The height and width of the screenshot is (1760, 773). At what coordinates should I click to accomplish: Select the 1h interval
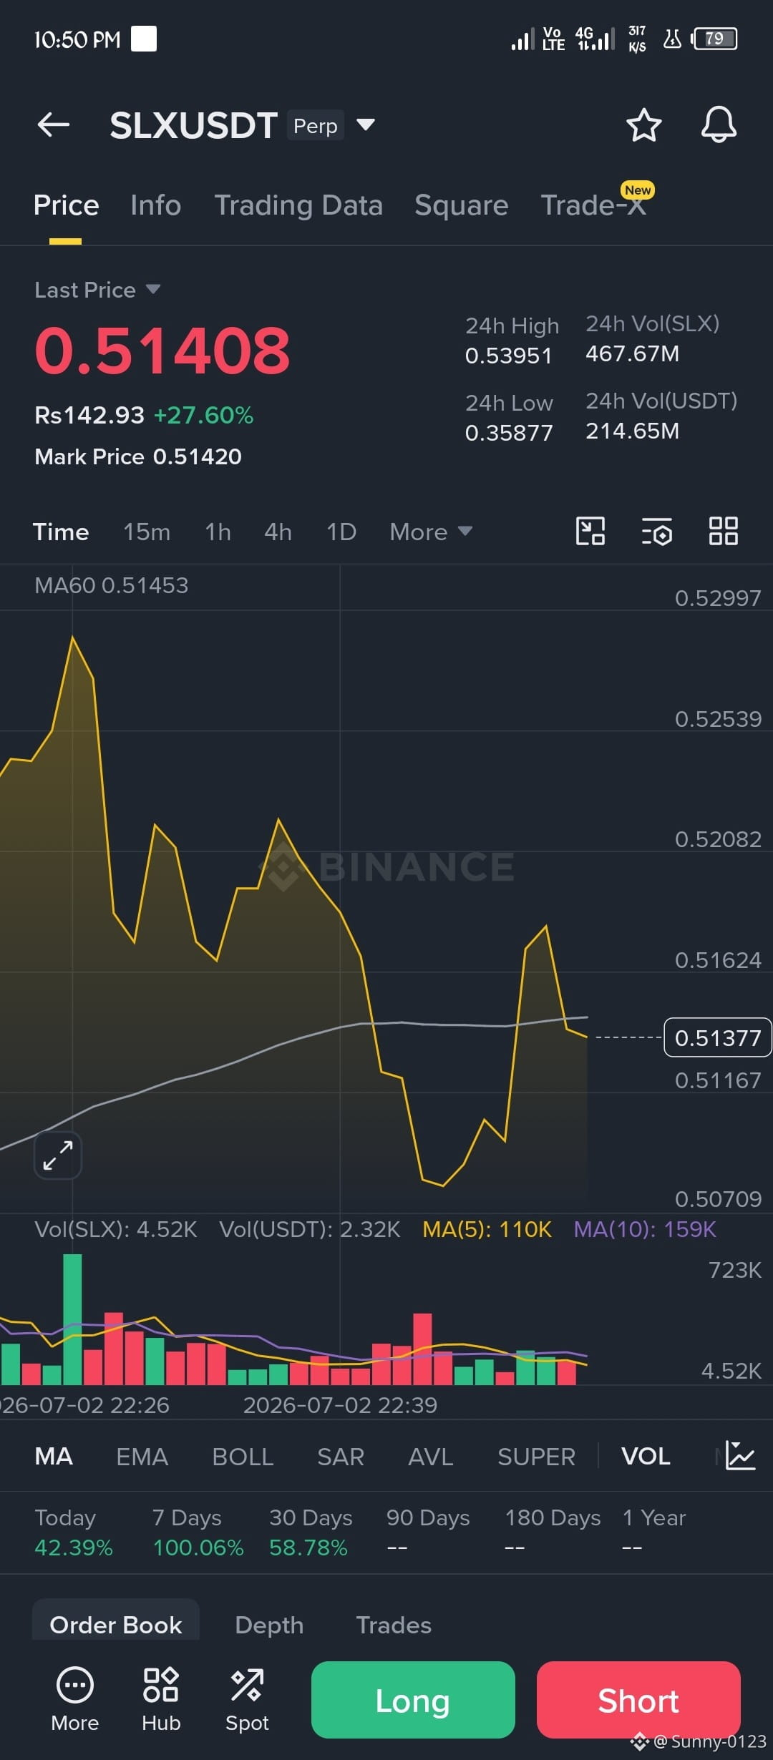tap(218, 532)
